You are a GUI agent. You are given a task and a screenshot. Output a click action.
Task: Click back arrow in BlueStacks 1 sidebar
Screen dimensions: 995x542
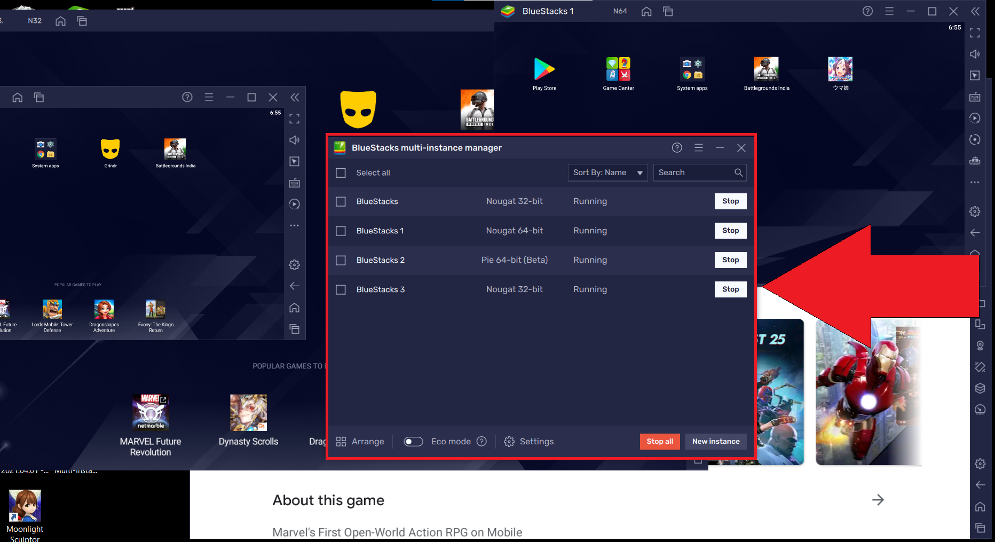click(x=975, y=233)
